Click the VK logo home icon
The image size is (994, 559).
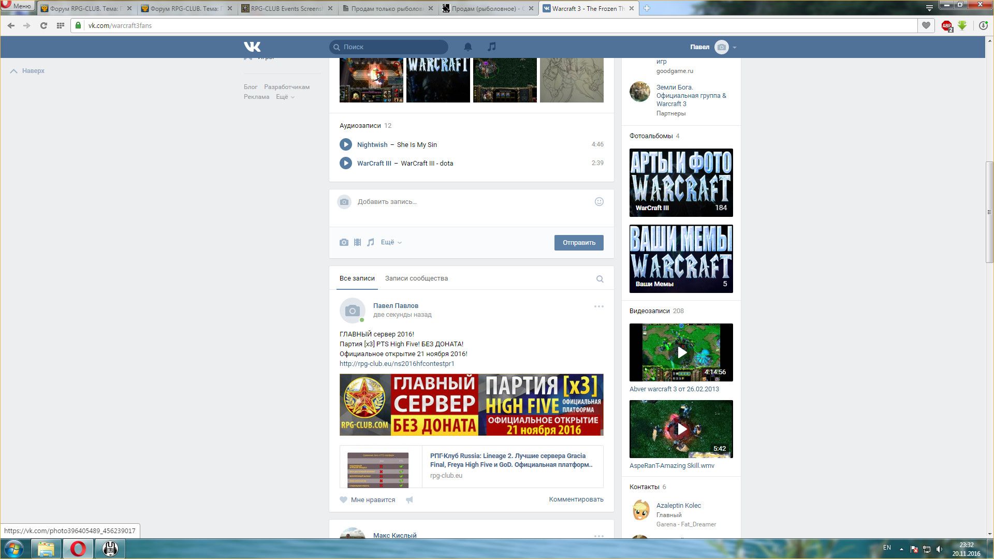click(252, 47)
